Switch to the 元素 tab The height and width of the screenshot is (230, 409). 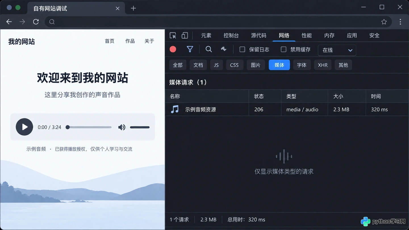pyautogui.click(x=206, y=35)
